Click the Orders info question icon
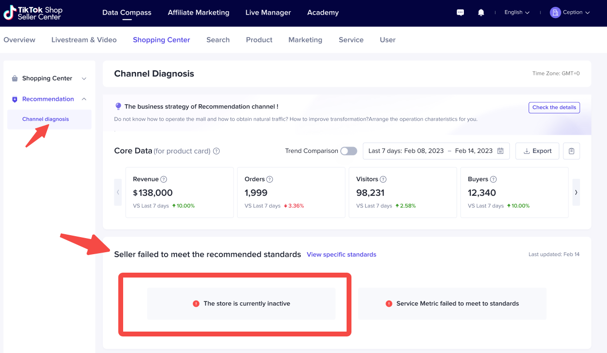The width and height of the screenshot is (607, 353). tap(270, 179)
